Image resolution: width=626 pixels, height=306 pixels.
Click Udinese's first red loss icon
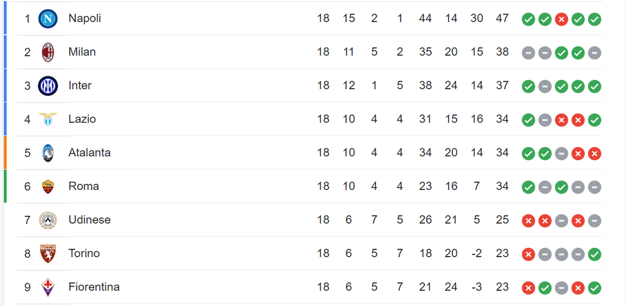pos(528,220)
